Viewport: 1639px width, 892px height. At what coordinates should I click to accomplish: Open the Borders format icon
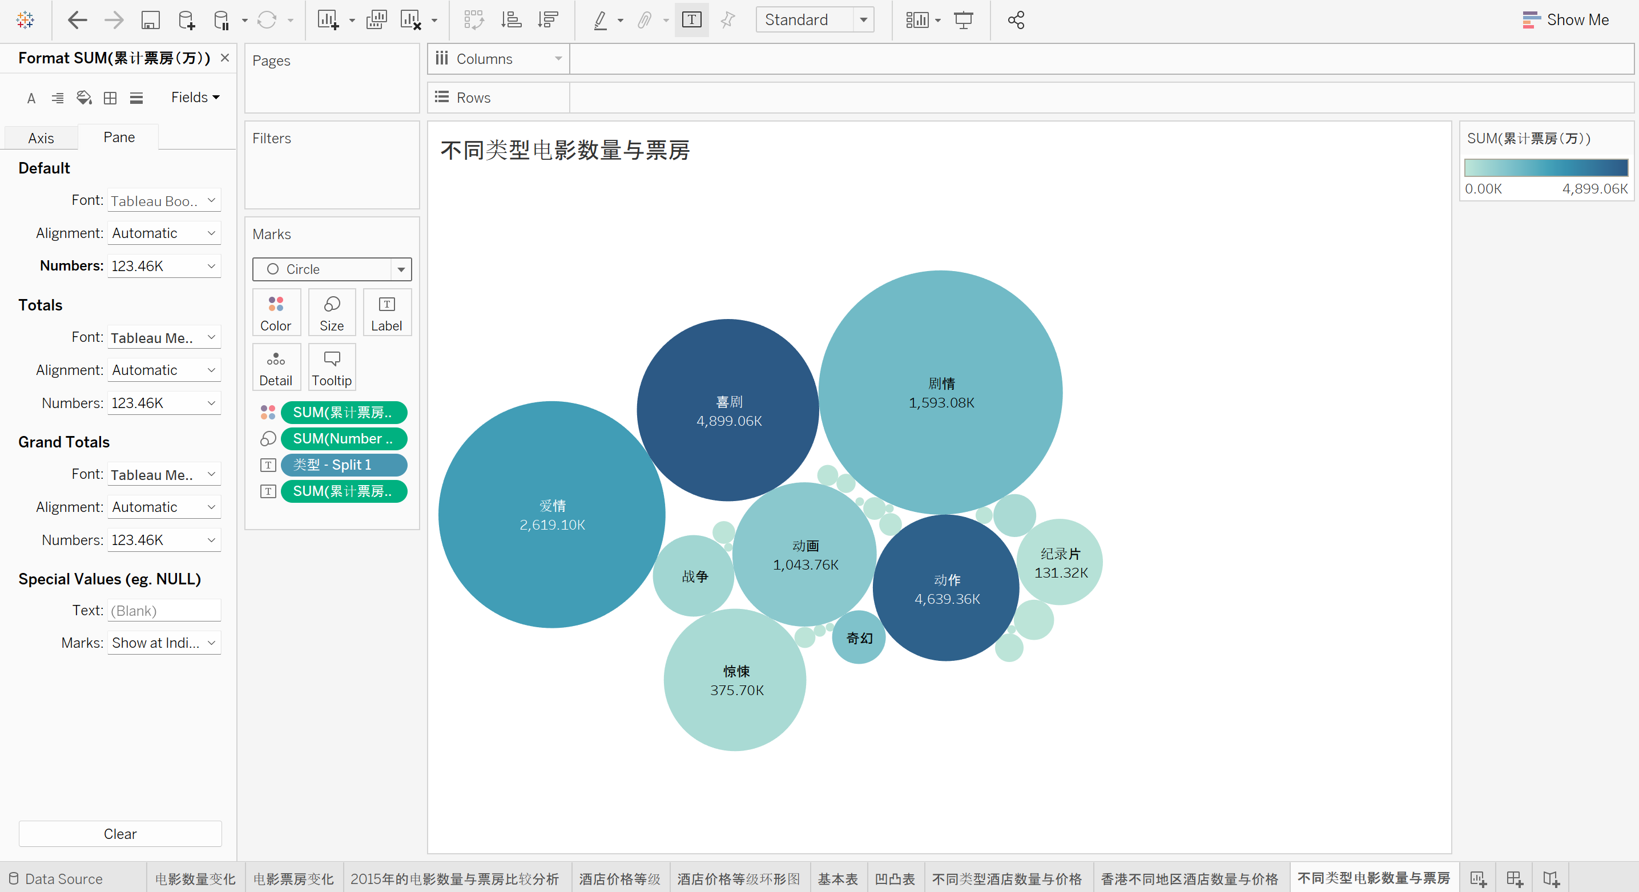pos(110,98)
